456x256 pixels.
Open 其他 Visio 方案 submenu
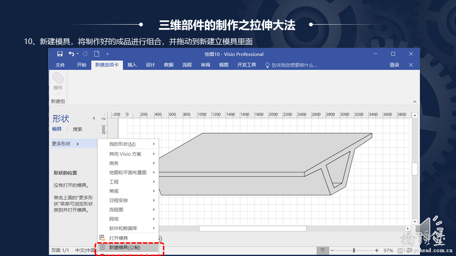(x=128, y=154)
